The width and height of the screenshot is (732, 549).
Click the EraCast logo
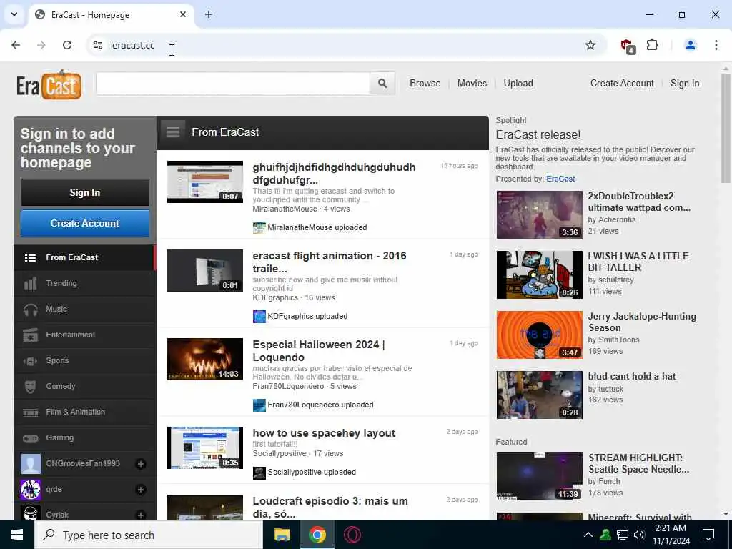49,84
